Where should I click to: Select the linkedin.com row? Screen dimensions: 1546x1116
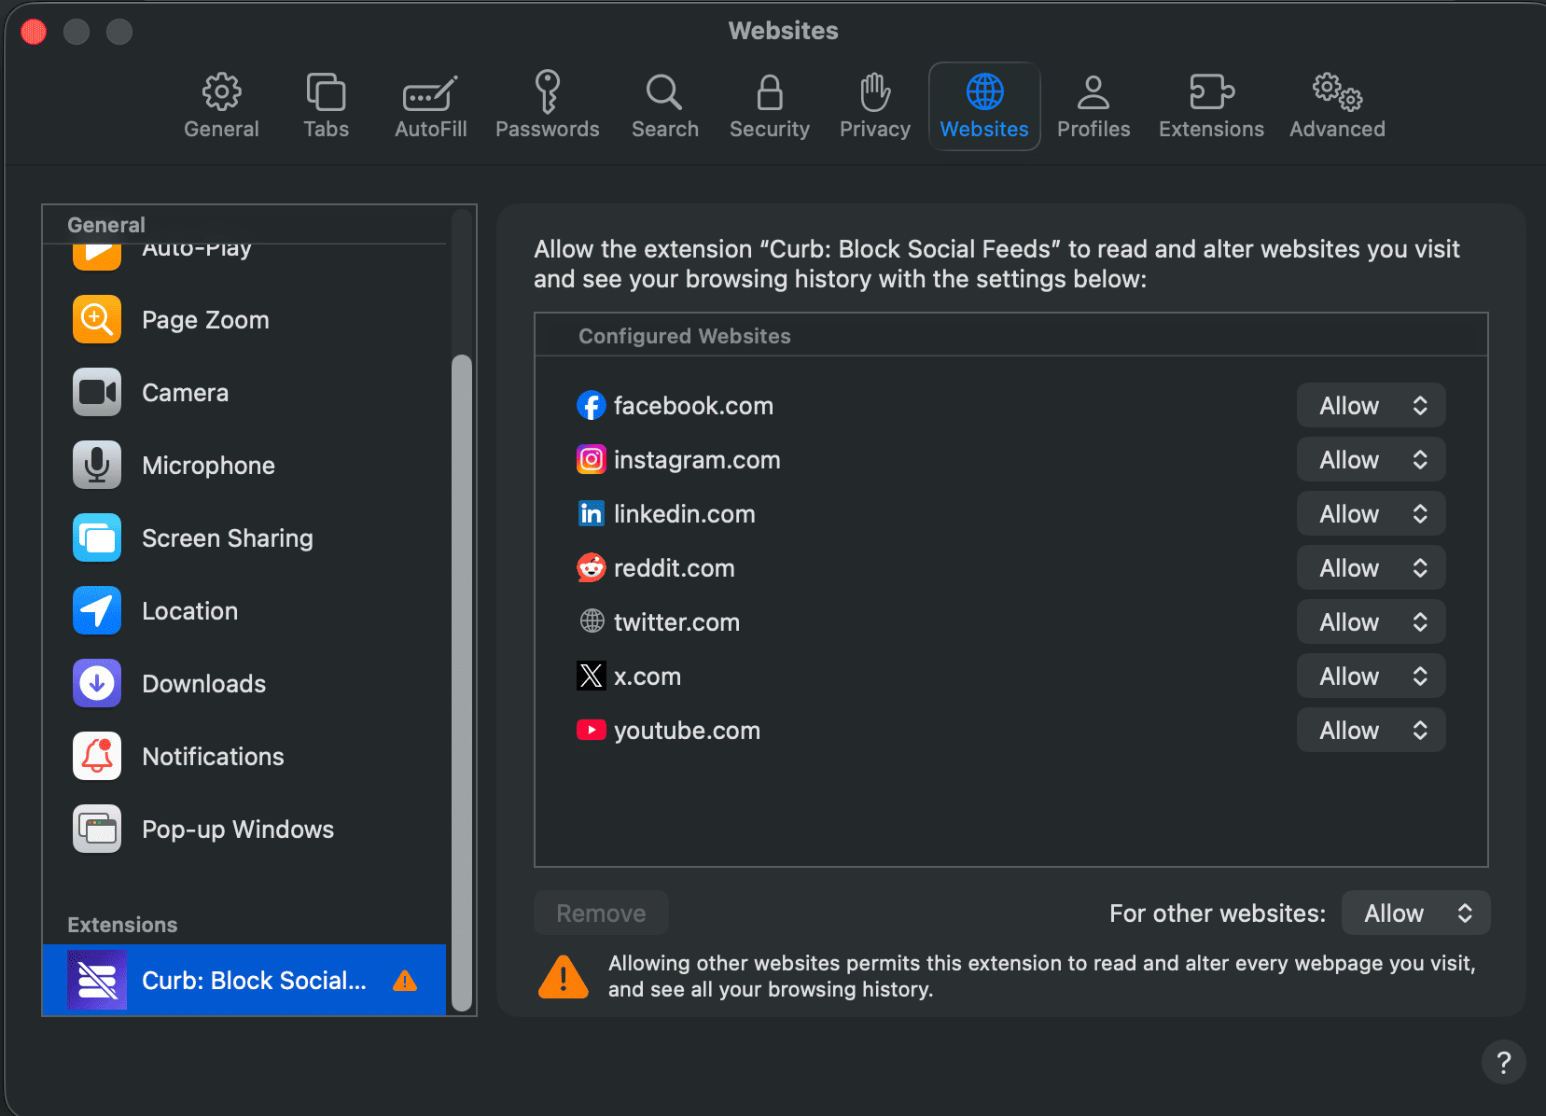click(x=1010, y=514)
